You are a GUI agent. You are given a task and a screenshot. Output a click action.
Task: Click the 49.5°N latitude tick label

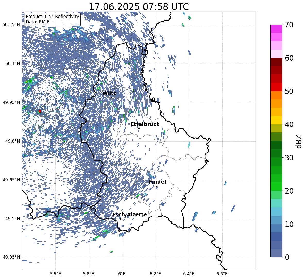[x=13, y=219]
